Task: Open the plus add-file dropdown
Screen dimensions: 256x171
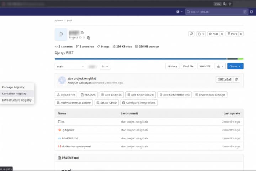Action: click(x=105, y=66)
